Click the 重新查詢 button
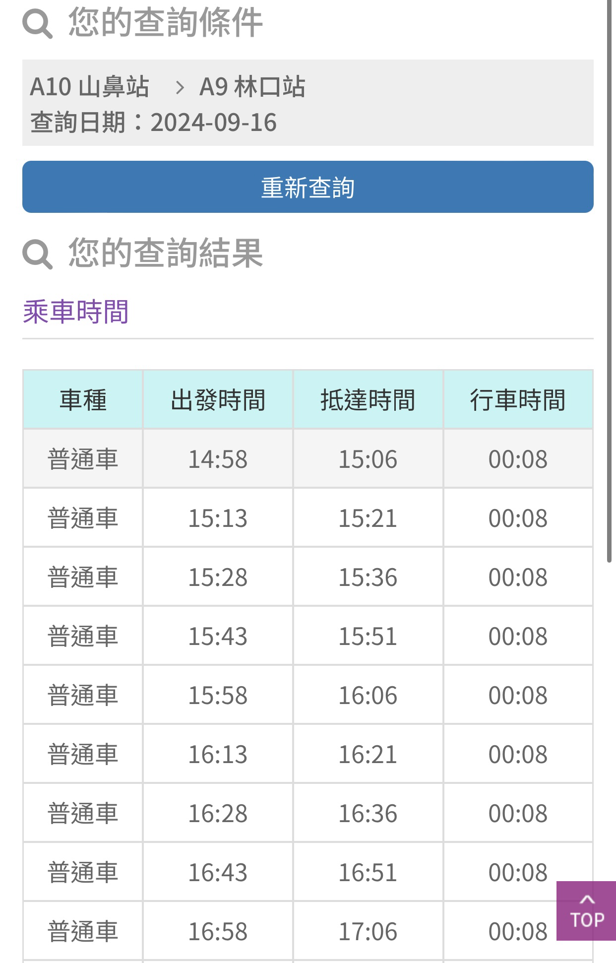This screenshot has width=616, height=963. point(308,187)
